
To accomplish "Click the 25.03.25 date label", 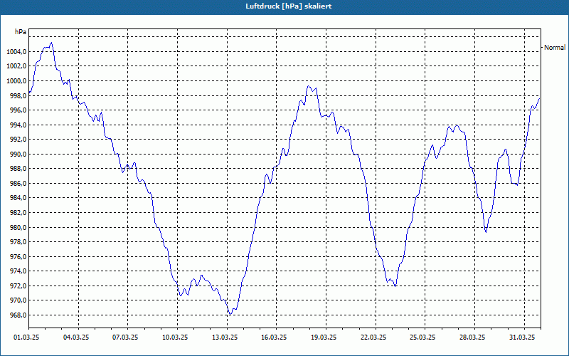I will (x=422, y=337).
